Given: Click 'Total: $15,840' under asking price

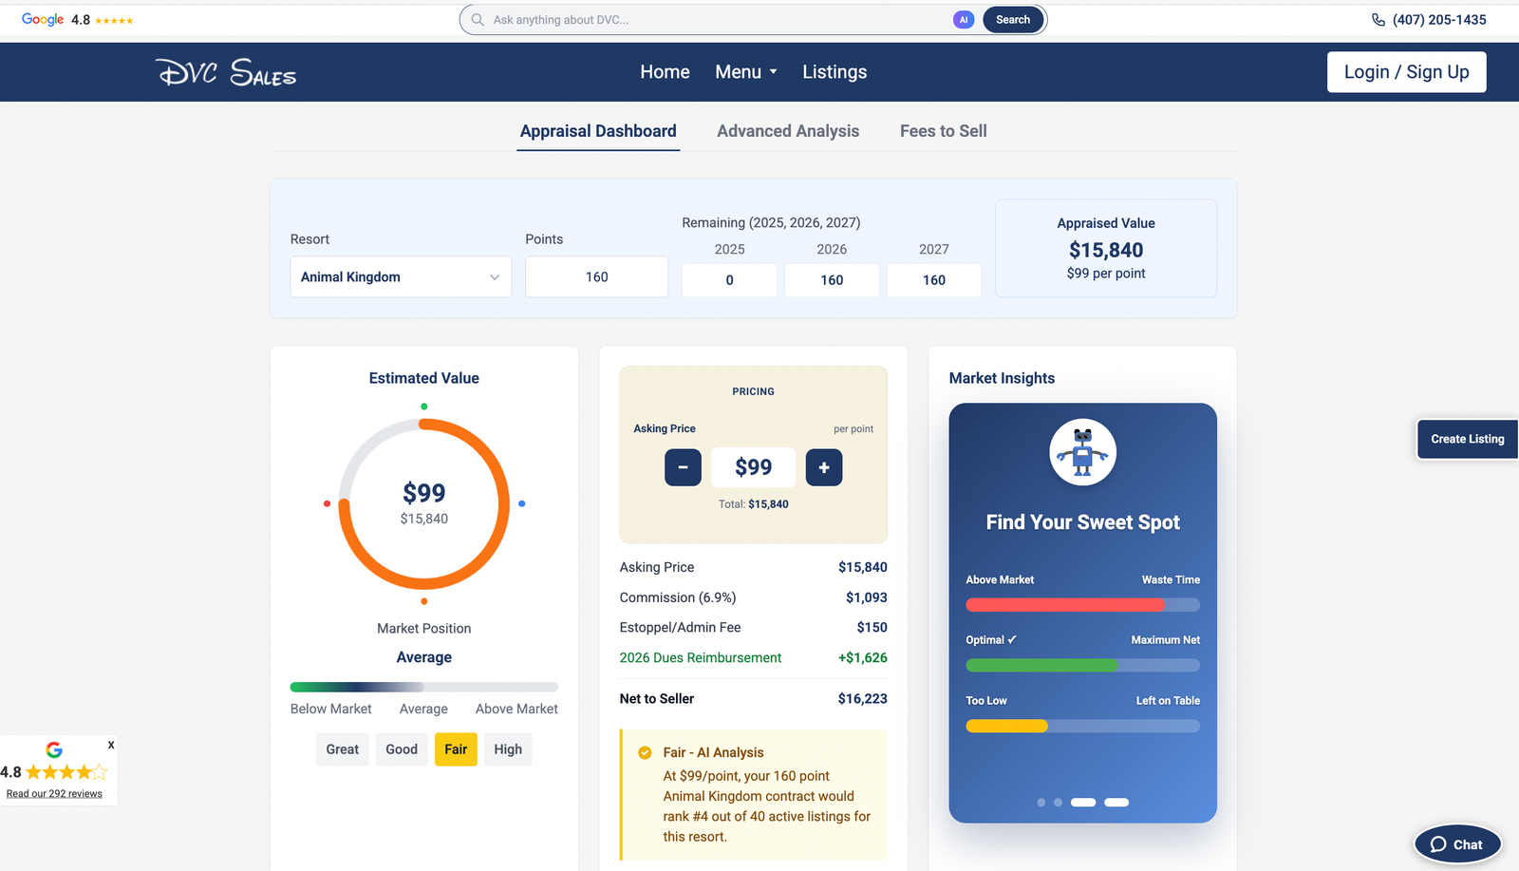Looking at the screenshot, I should 754,504.
